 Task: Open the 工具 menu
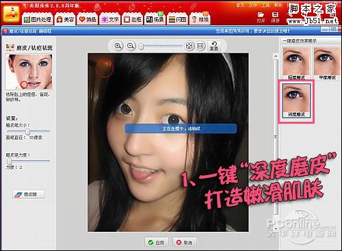click(265, 5)
